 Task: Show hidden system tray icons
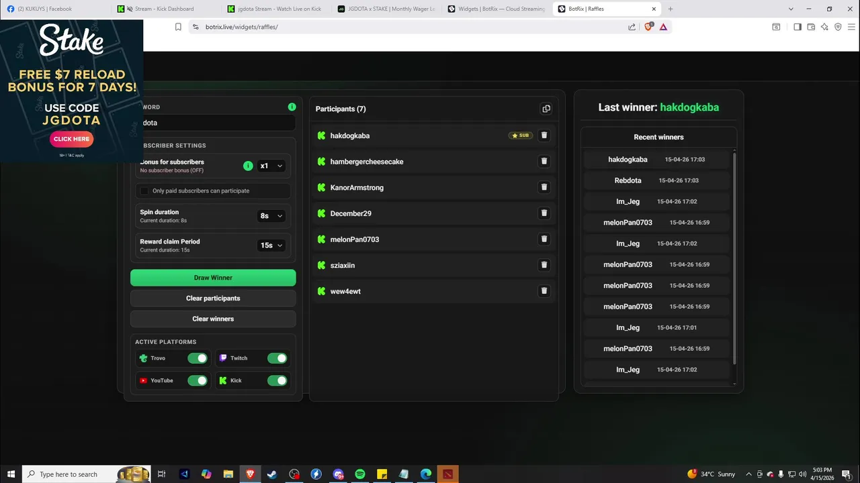tap(748, 474)
